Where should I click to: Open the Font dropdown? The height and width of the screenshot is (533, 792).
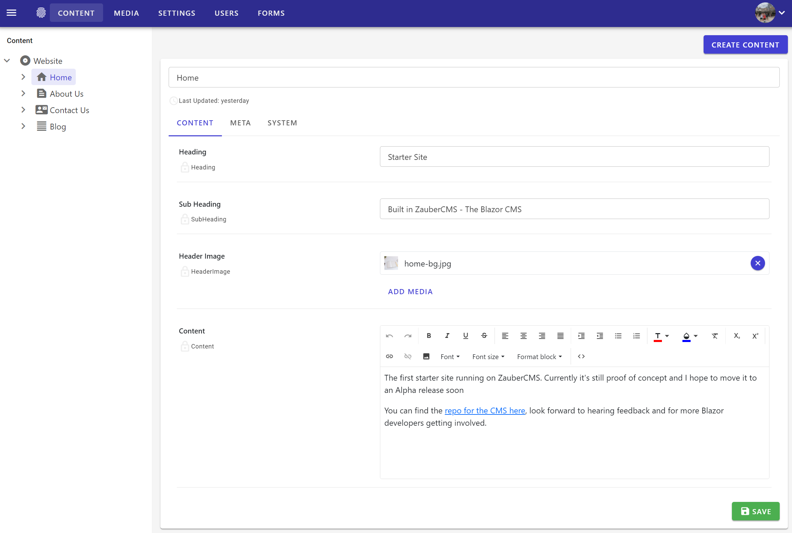pos(450,356)
